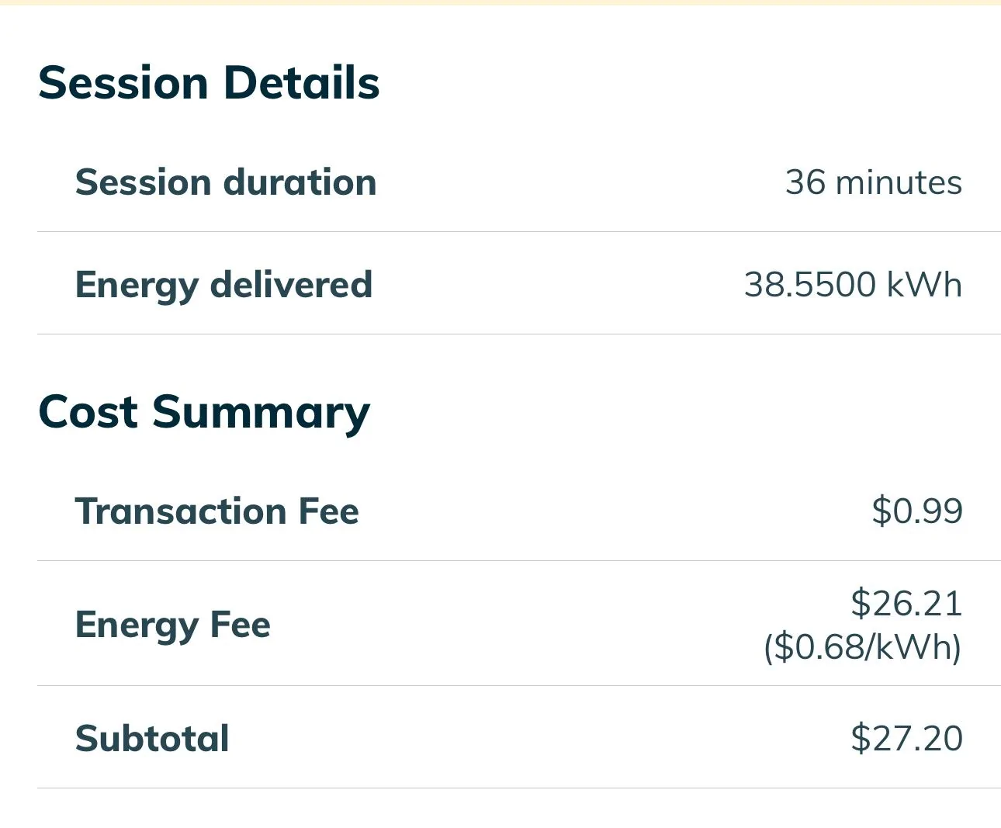Select the $27.20 subtotal amount
Image resolution: width=1001 pixels, height=828 pixels.
point(906,738)
